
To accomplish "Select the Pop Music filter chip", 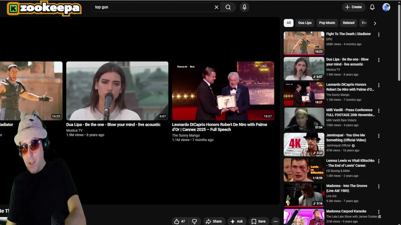I will pos(327,23).
